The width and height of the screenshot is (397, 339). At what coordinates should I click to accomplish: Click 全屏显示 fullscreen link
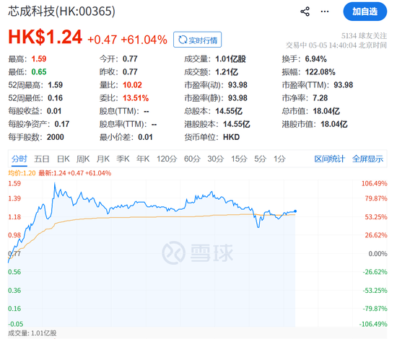click(x=367, y=159)
